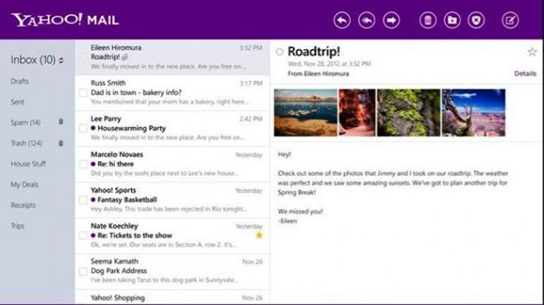Open the Drafts folder
This screenshot has height=305, width=544.
click(x=20, y=81)
